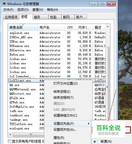132x144 pixels.
Task: Sort by 用户名 column header
Action: point(52,27)
